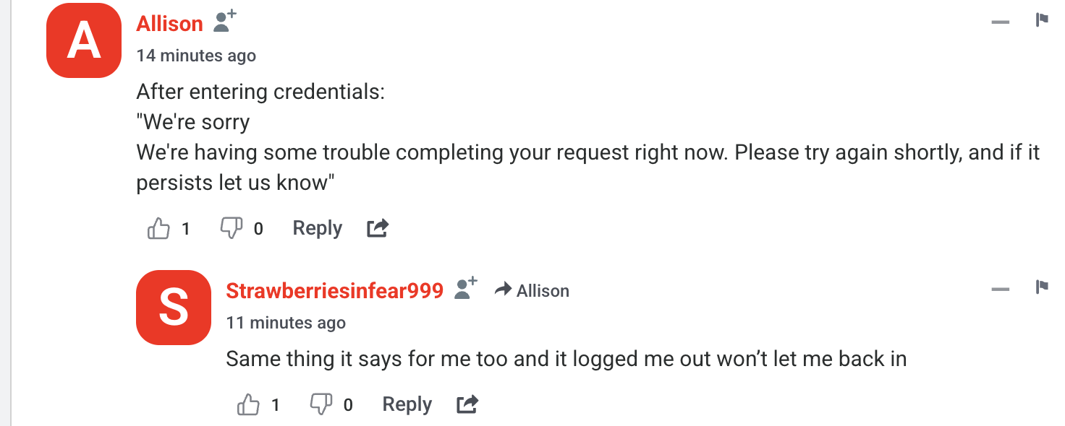Click the 11 minutes ago timestamp
This screenshot has height=426, width=1065.
pyautogui.click(x=286, y=323)
